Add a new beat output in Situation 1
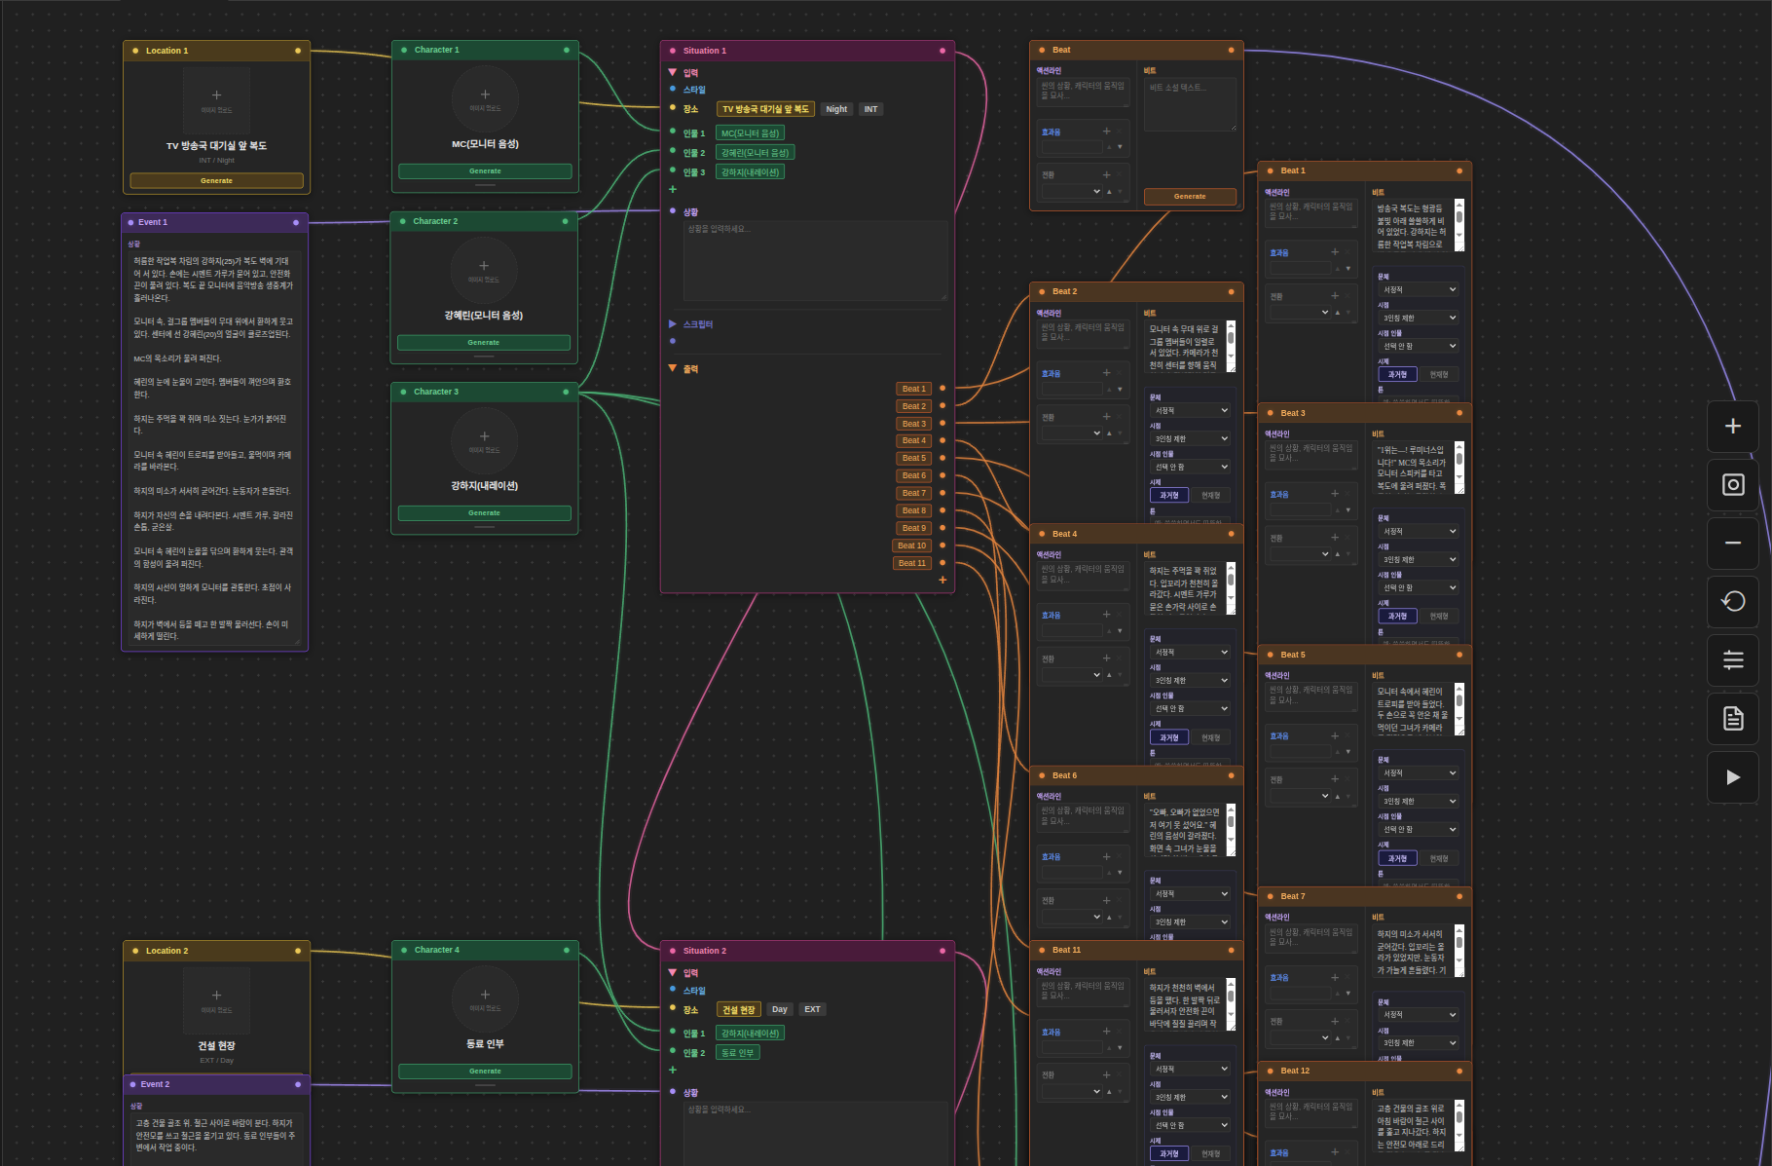This screenshot has height=1166, width=1772. point(942,581)
